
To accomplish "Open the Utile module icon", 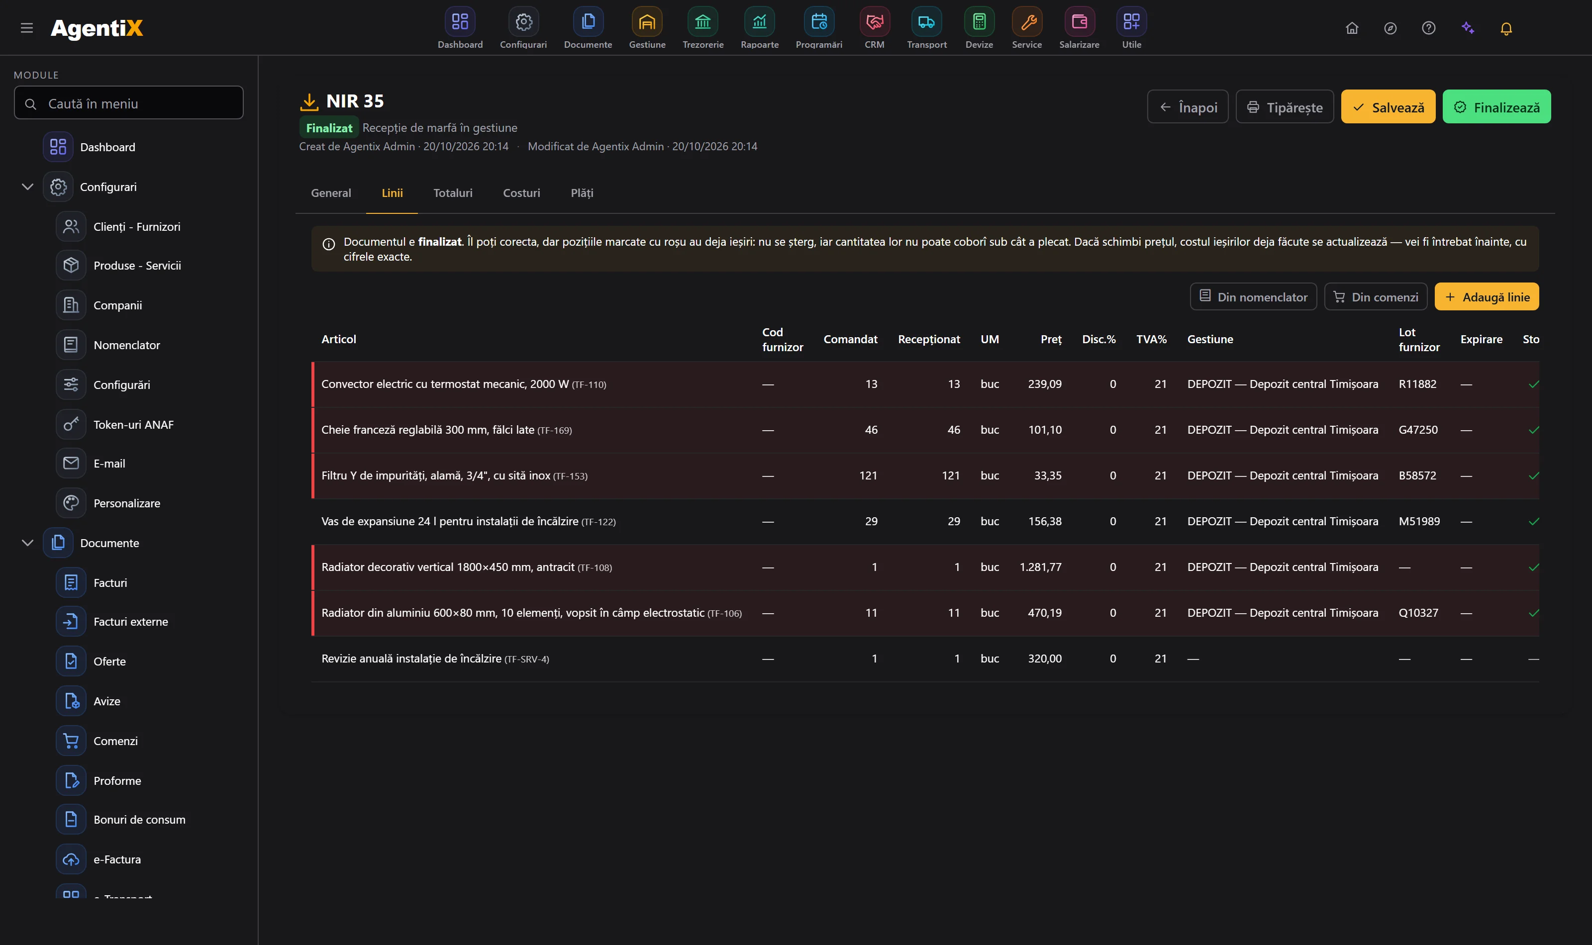I will pyautogui.click(x=1132, y=22).
